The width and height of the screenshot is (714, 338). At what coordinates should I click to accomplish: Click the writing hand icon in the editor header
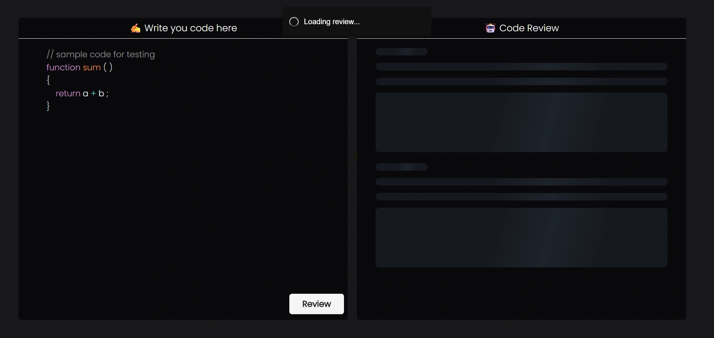click(135, 28)
